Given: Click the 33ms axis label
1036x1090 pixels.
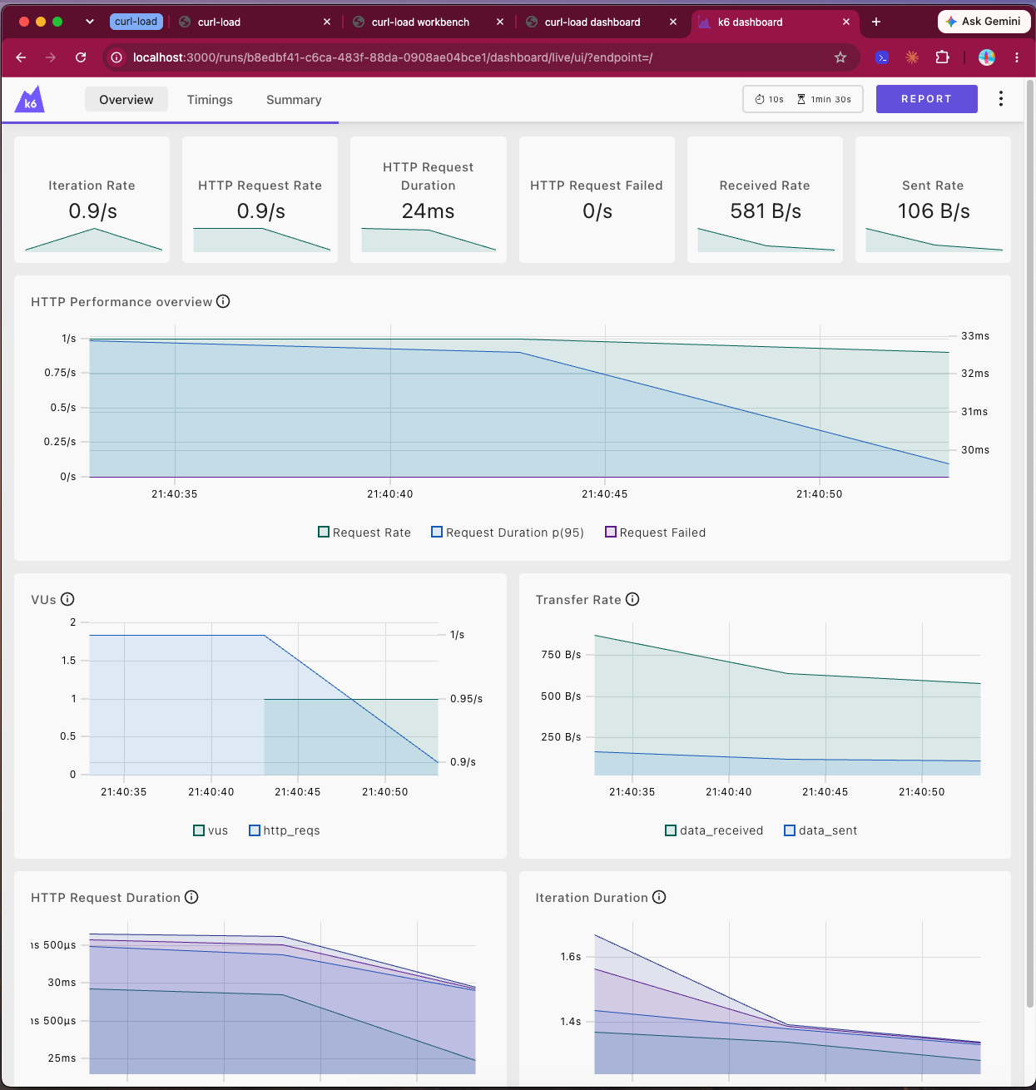Looking at the screenshot, I should coord(975,336).
